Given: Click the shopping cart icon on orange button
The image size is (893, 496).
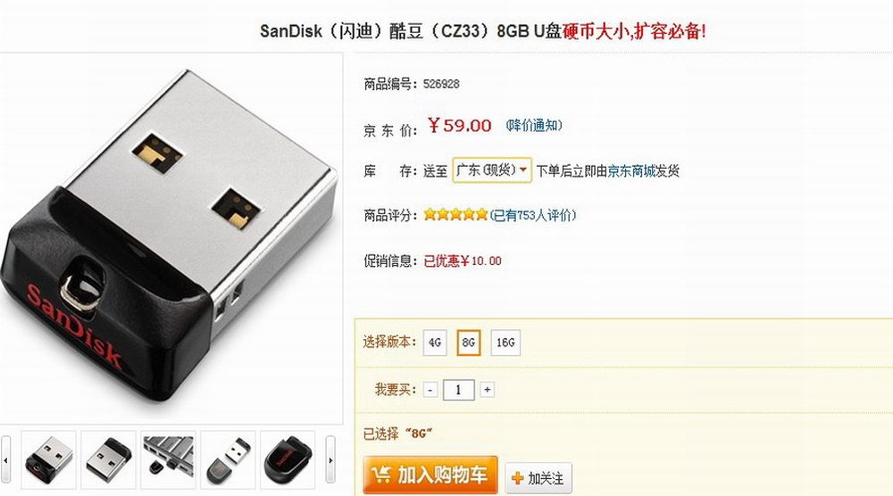Looking at the screenshot, I should tap(380, 475).
